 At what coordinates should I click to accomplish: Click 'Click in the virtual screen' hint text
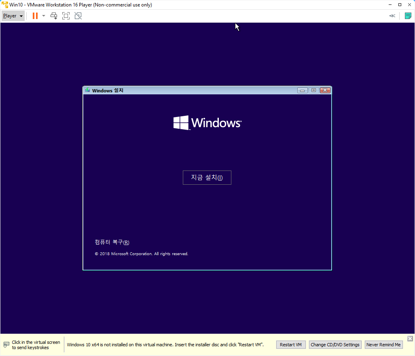36,345
